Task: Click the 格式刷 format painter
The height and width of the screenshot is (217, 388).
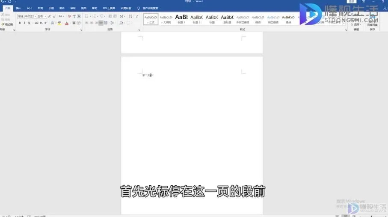Action: click(x=7, y=24)
